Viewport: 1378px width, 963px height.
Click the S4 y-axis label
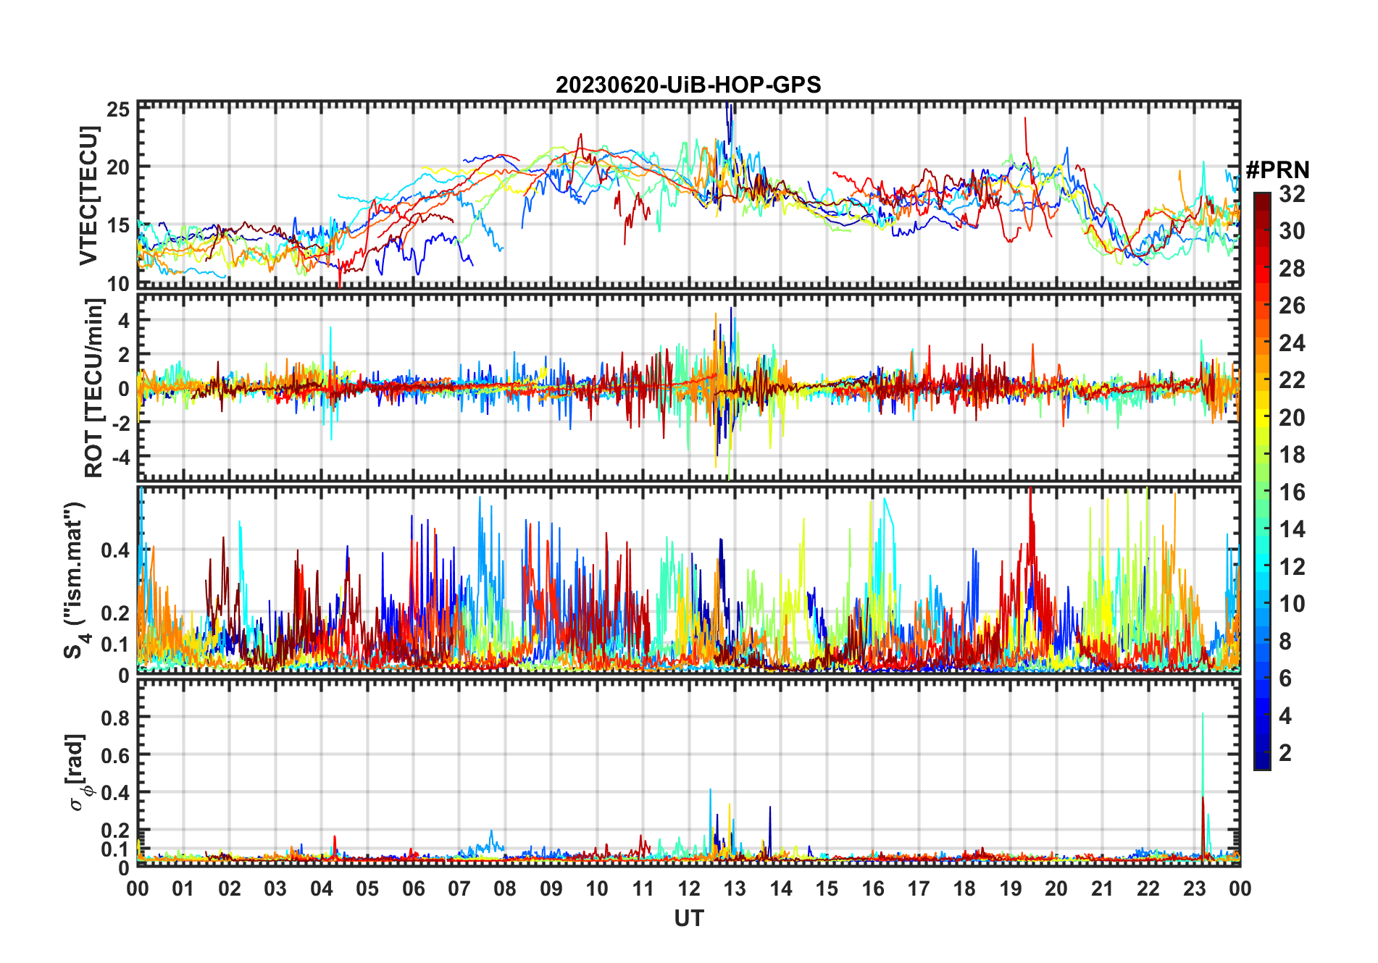point(75,580)
